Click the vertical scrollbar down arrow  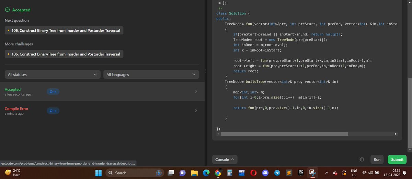coord(409,150)
